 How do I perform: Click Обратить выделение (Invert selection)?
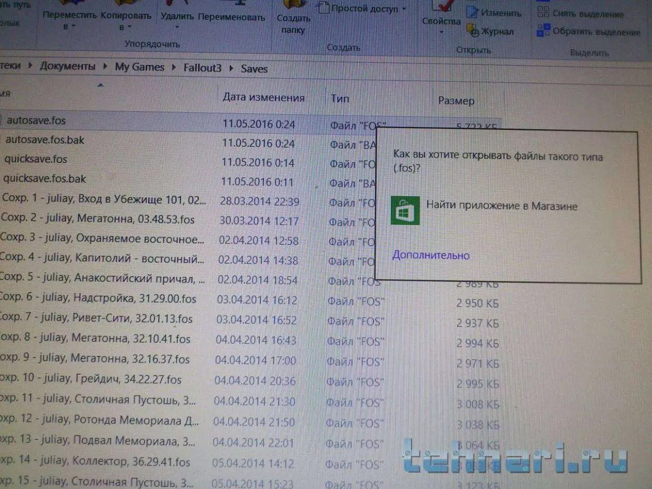click(588, 32)
